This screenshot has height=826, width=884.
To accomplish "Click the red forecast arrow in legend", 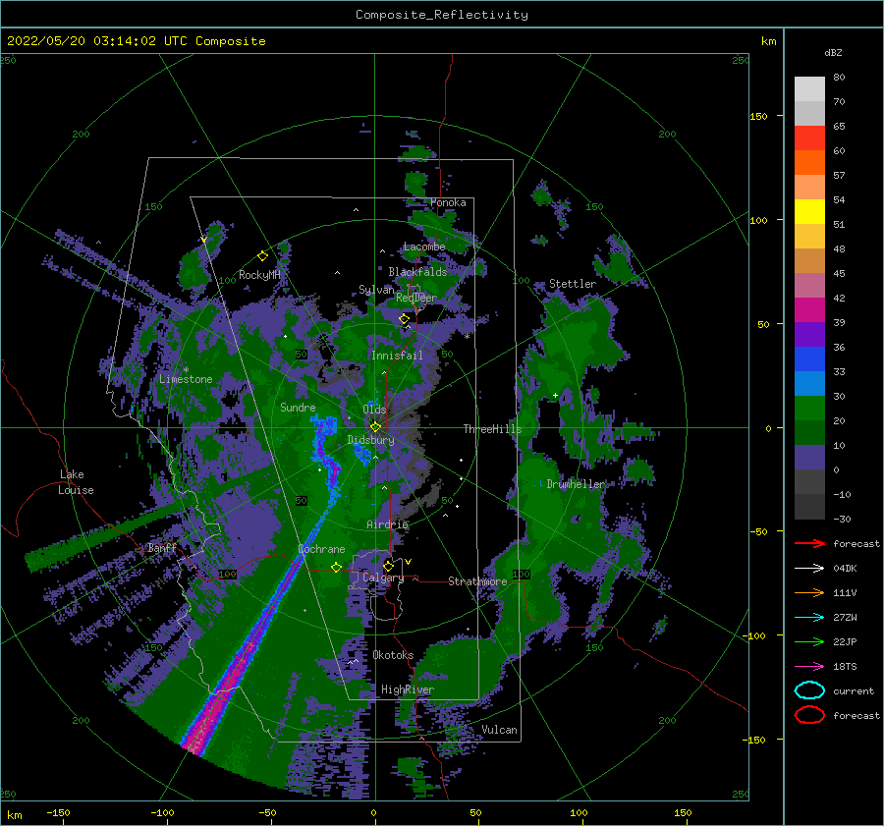I will pyautogui.click(x=809, y=543).
